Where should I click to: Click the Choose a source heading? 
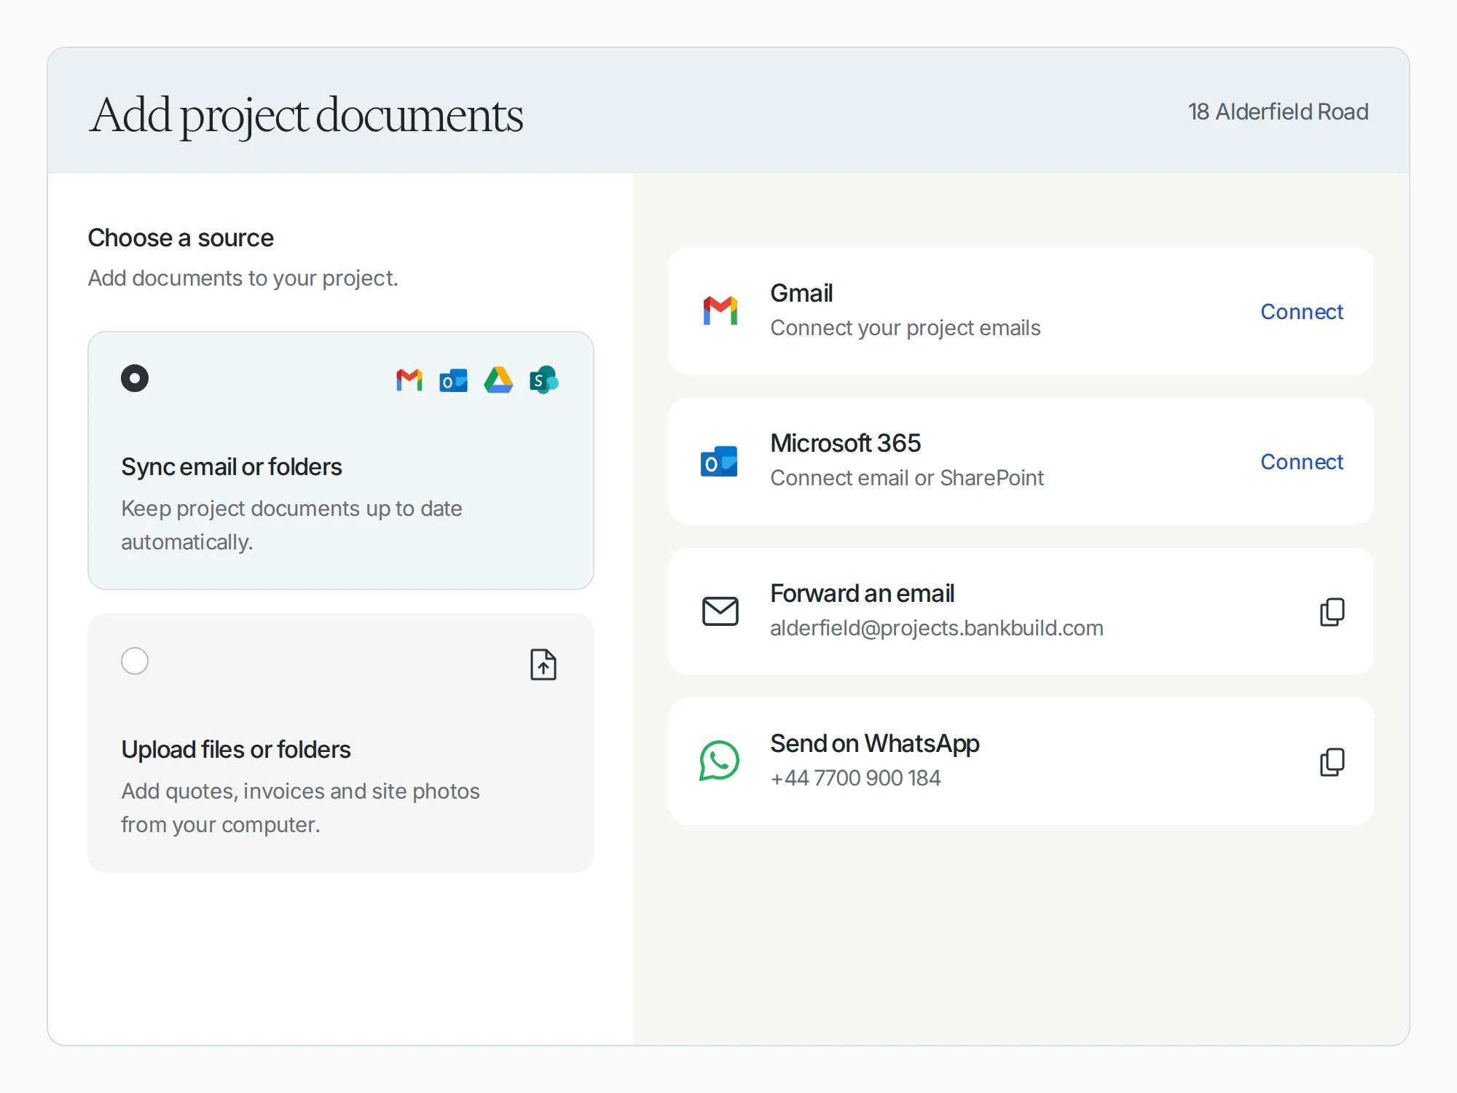point(181,238)
